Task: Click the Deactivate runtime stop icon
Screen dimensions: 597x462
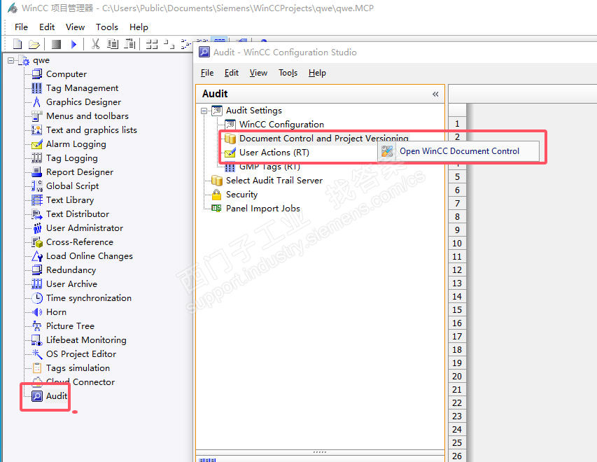Action: 57,45
